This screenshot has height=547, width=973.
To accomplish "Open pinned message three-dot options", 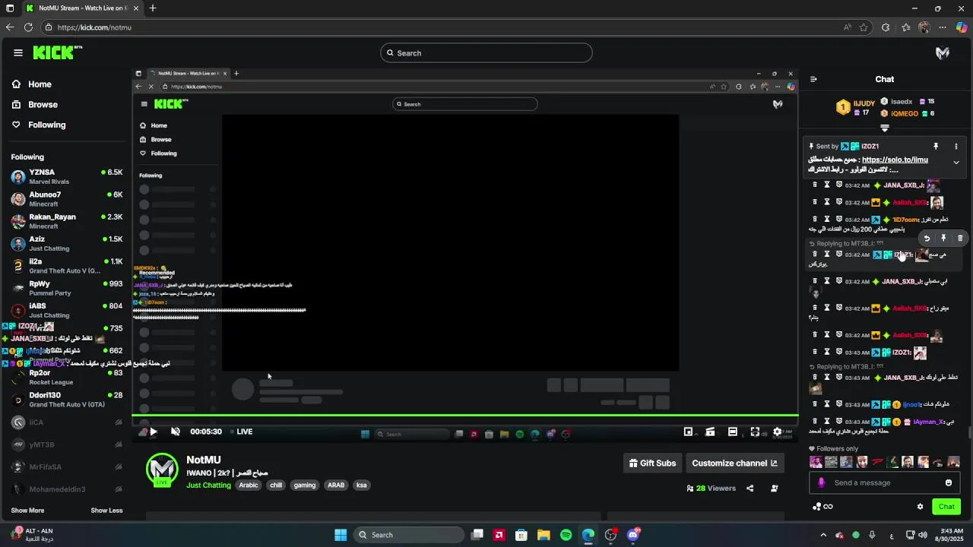I will point(956,146).
